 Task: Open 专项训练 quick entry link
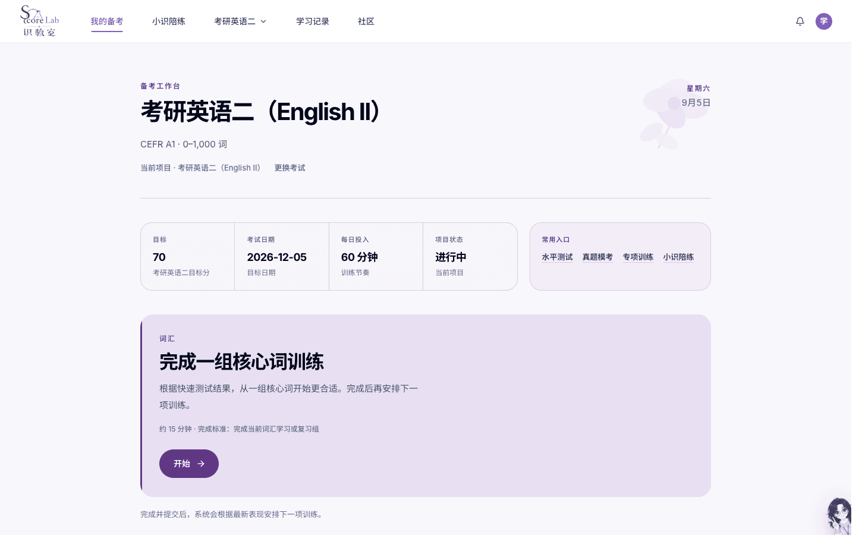[x=638, y=257]
